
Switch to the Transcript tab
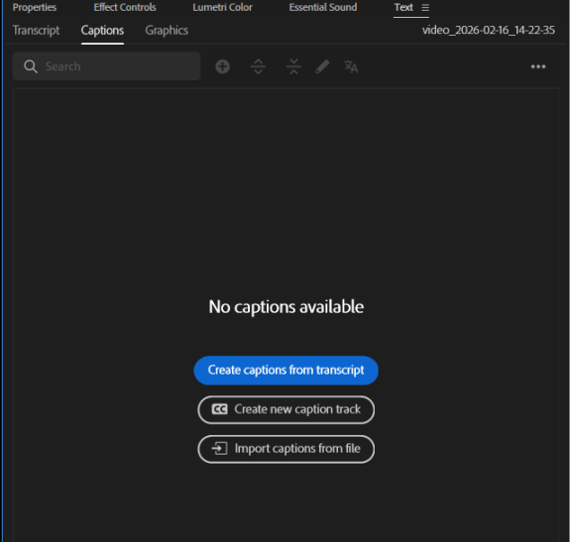click(36, 31)
